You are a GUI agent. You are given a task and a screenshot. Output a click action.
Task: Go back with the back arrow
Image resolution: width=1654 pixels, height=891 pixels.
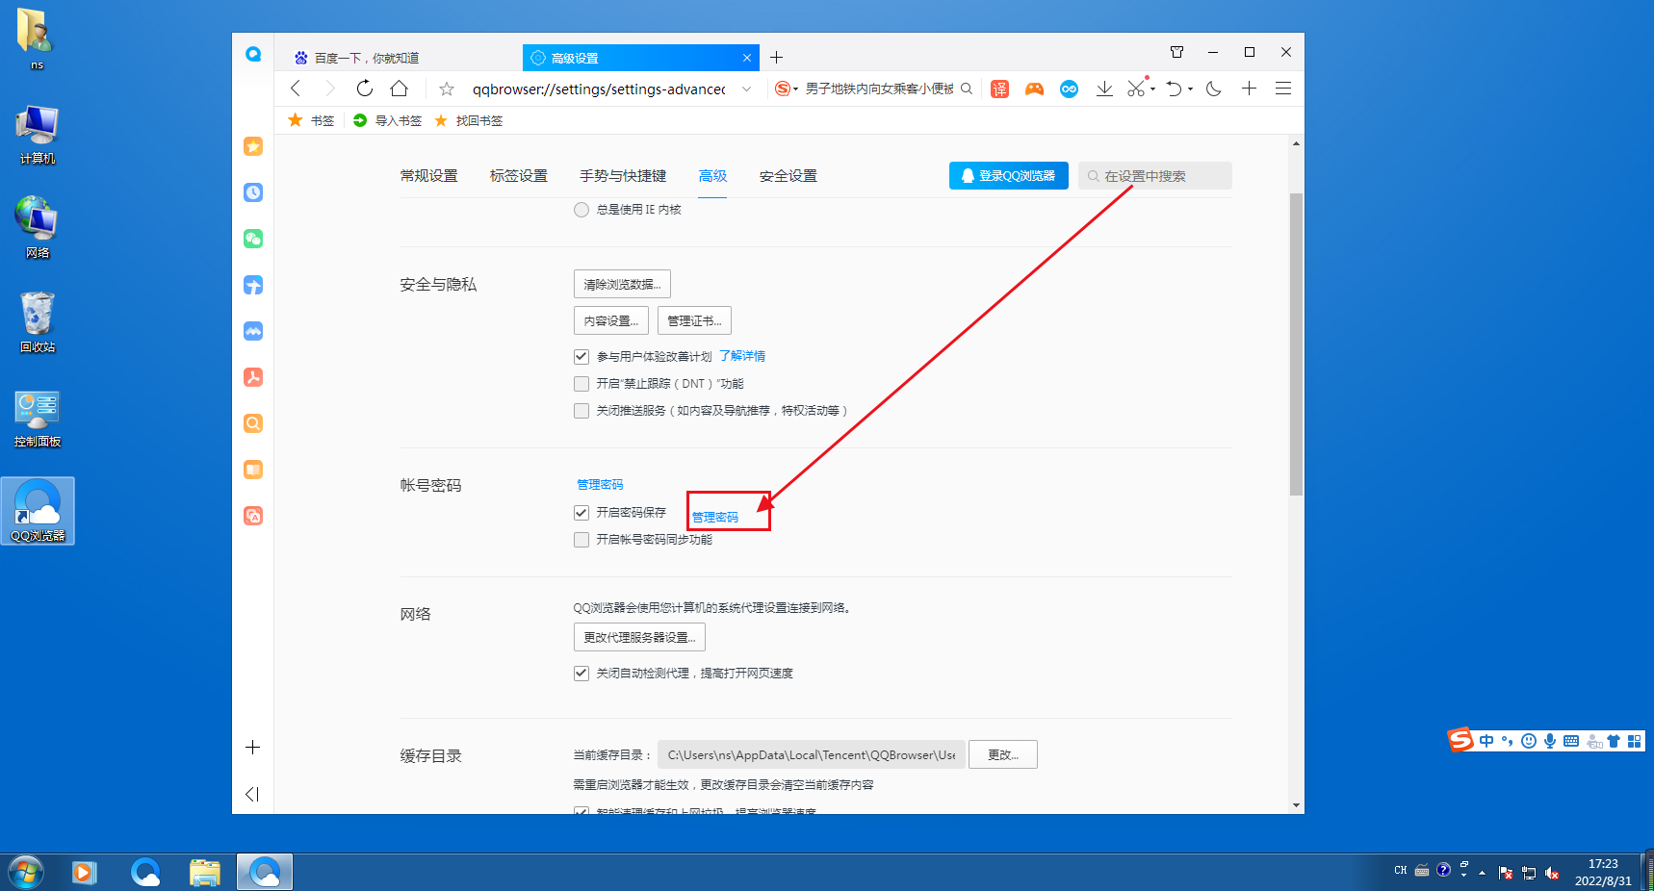click(x=296, y=89)
